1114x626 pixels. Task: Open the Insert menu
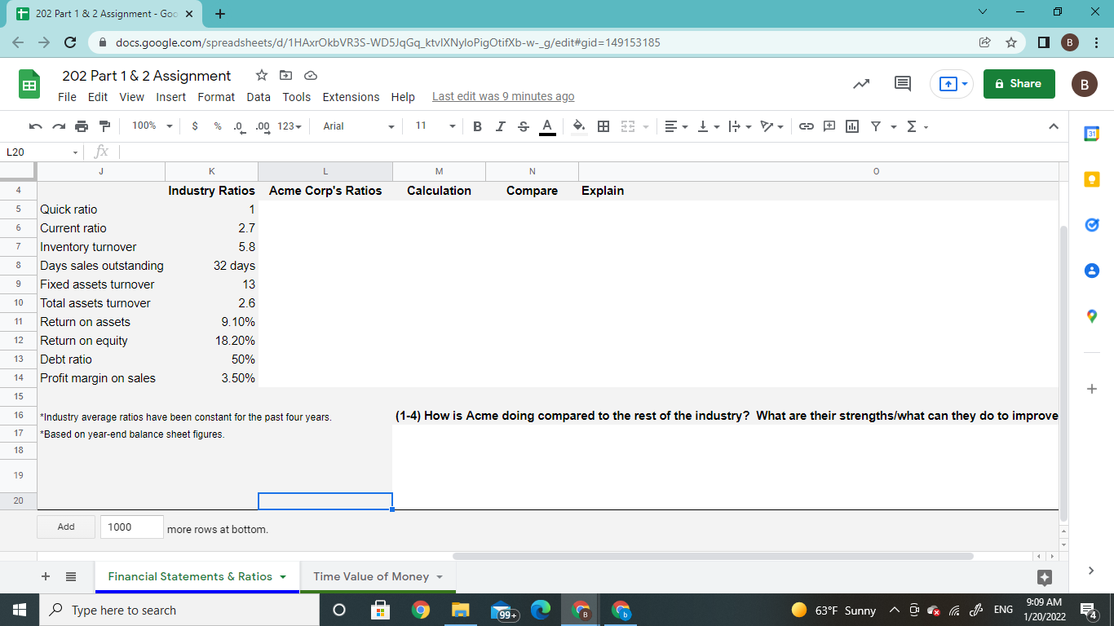(171, 97)
